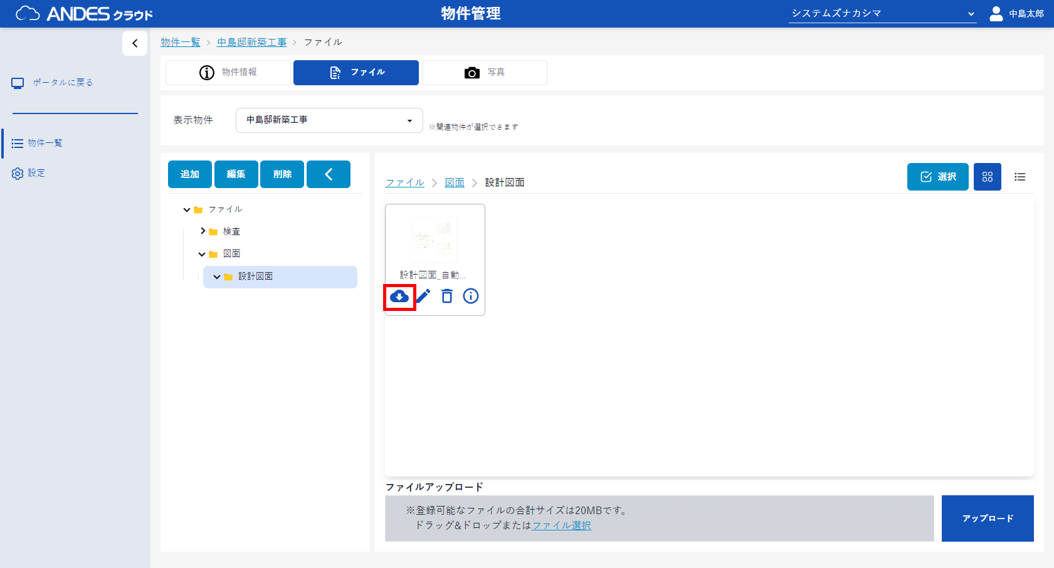Screen dimensions: 1054x568
Task: Switch to the 物件情報 tab
Action: (228, 73)
